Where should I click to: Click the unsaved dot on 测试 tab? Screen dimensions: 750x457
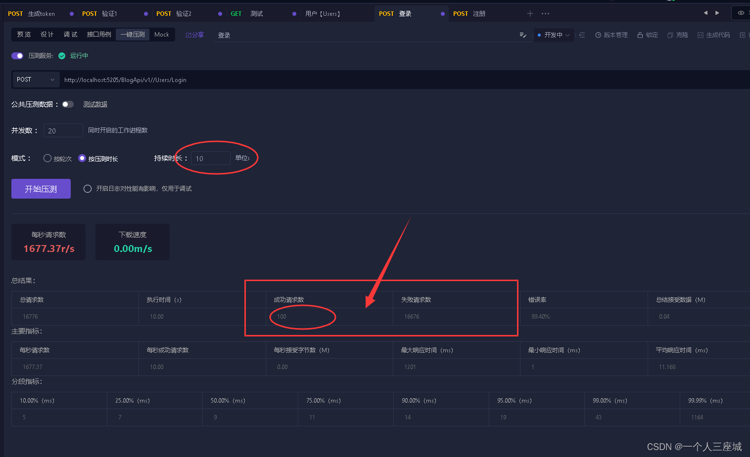(294, 14)
